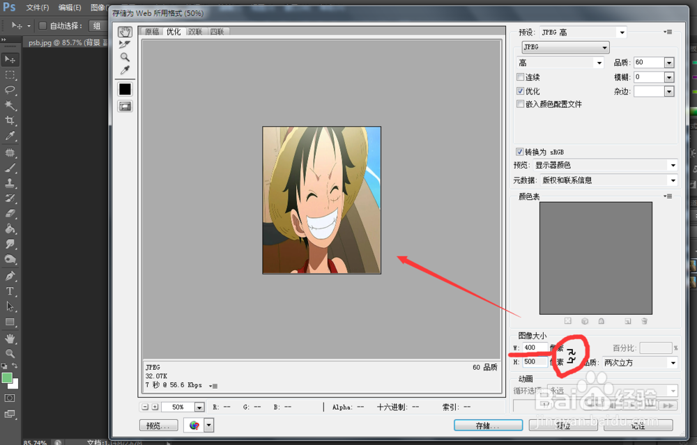The image size is (697, 445).
Task: Toggle 连续 (Progressive) checkbox
Action: click(x=520, y=77)
